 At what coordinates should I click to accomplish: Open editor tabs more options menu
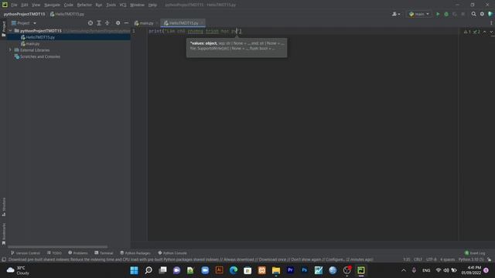click(x=491, y=23)
